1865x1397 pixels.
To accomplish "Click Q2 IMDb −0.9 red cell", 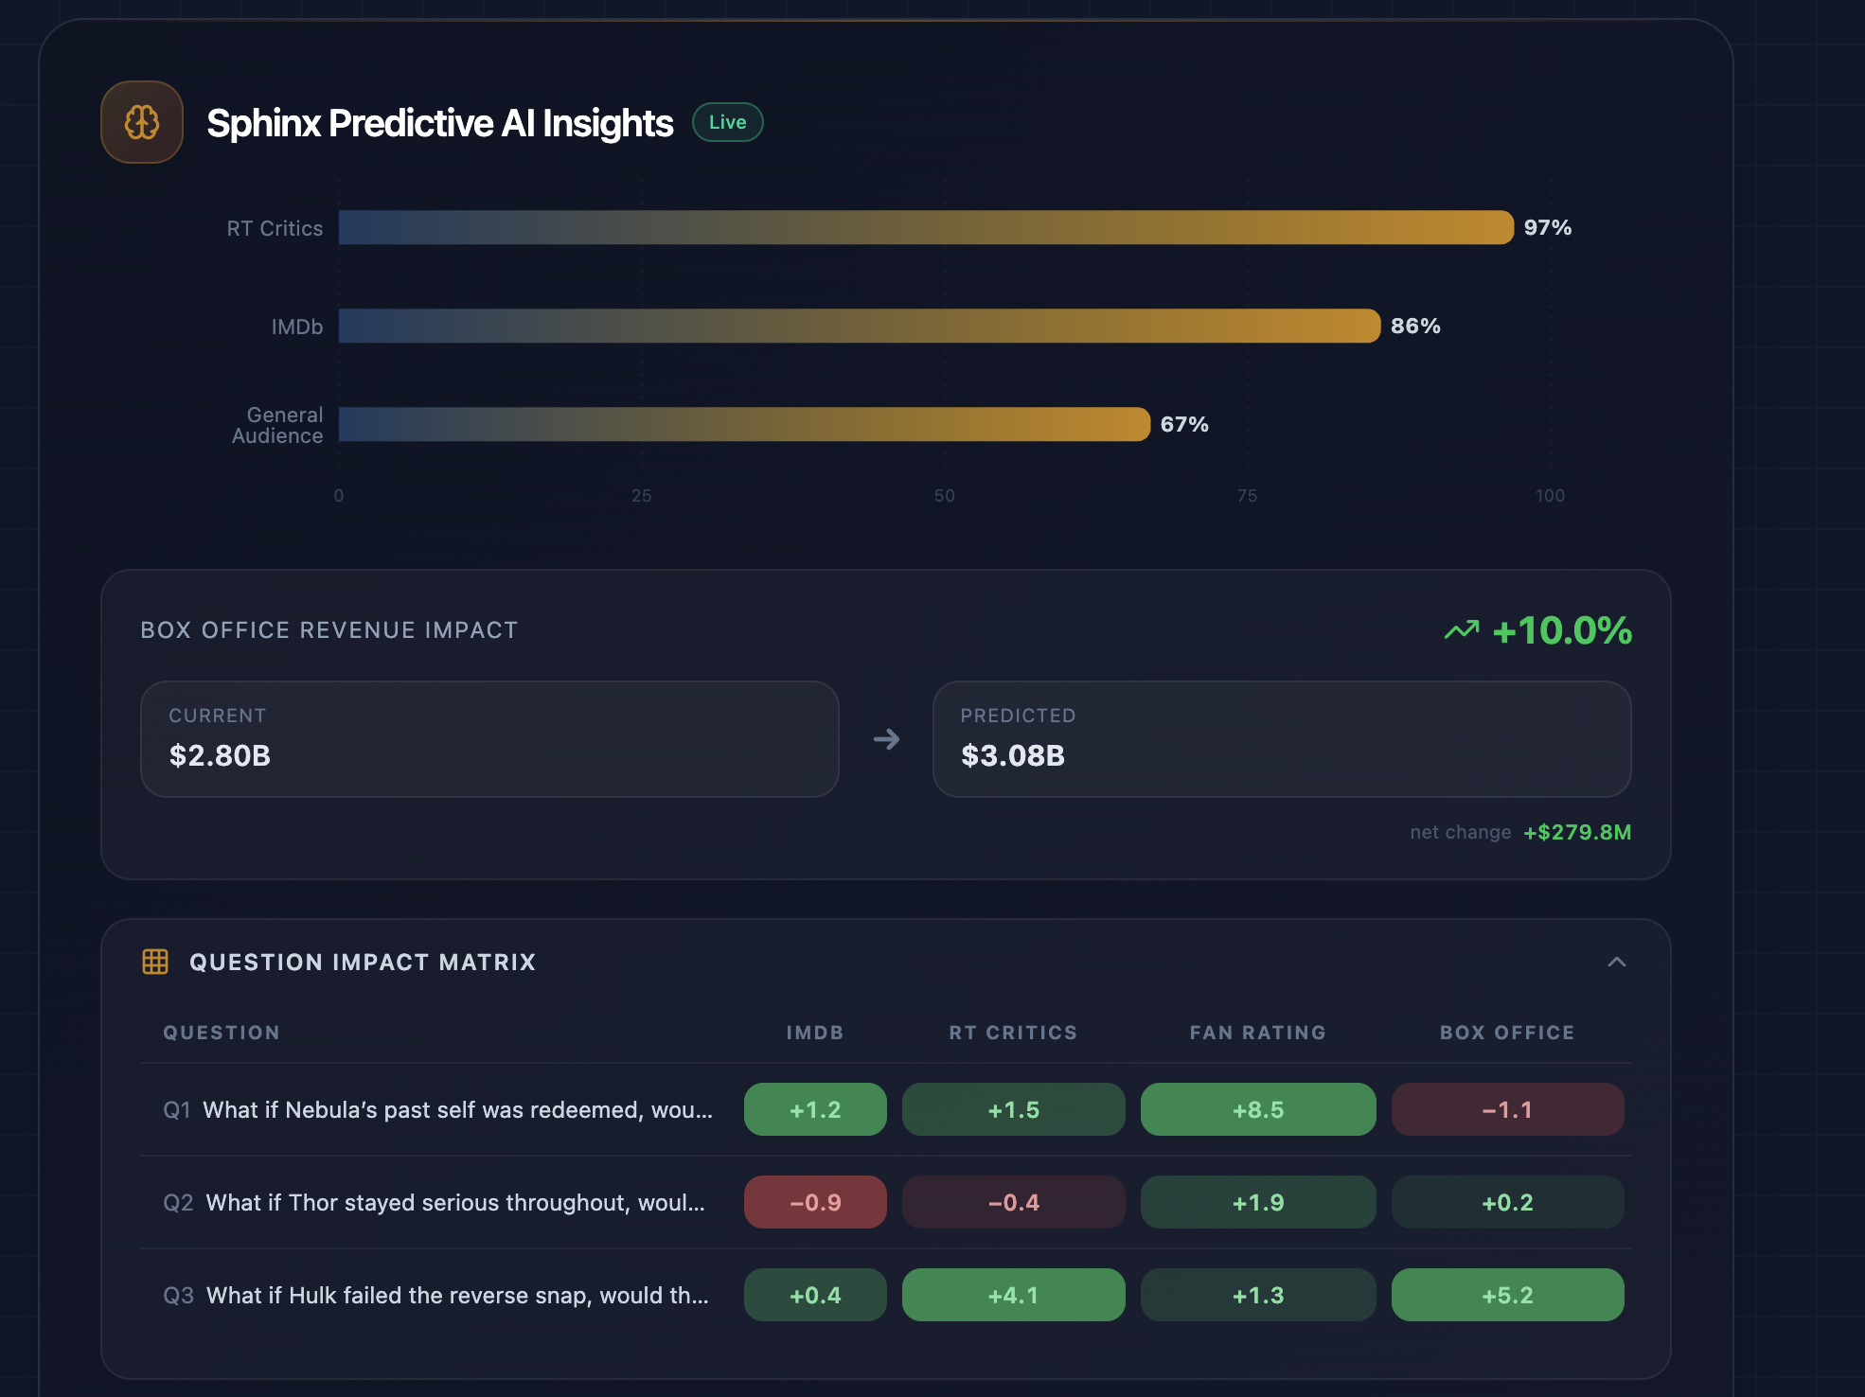I will pos(815,1202).
